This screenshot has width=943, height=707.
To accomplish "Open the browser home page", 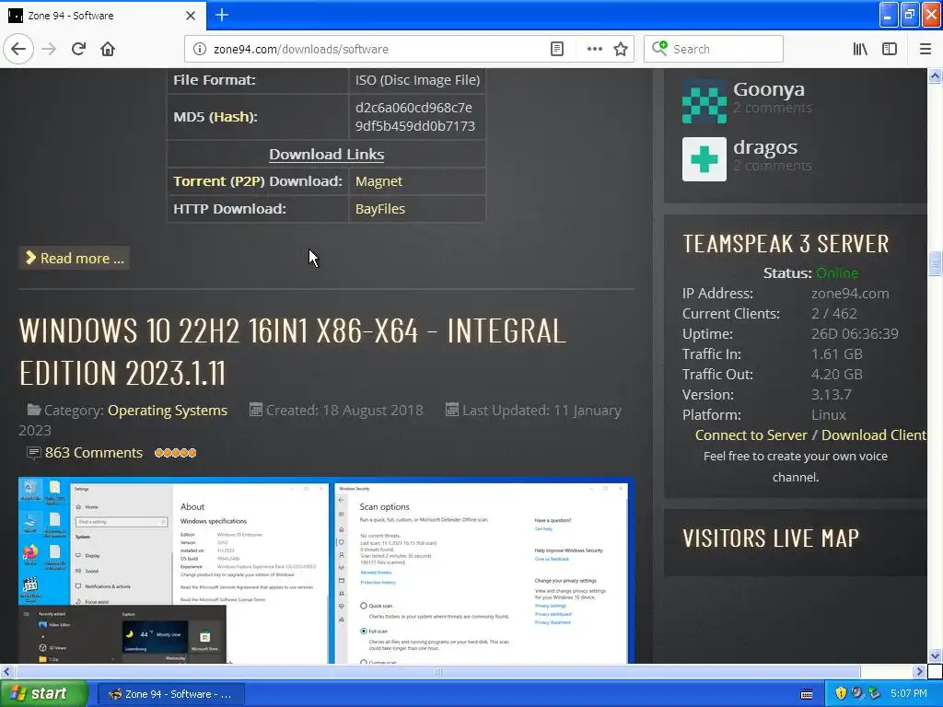I will click(x=108, y=49).
